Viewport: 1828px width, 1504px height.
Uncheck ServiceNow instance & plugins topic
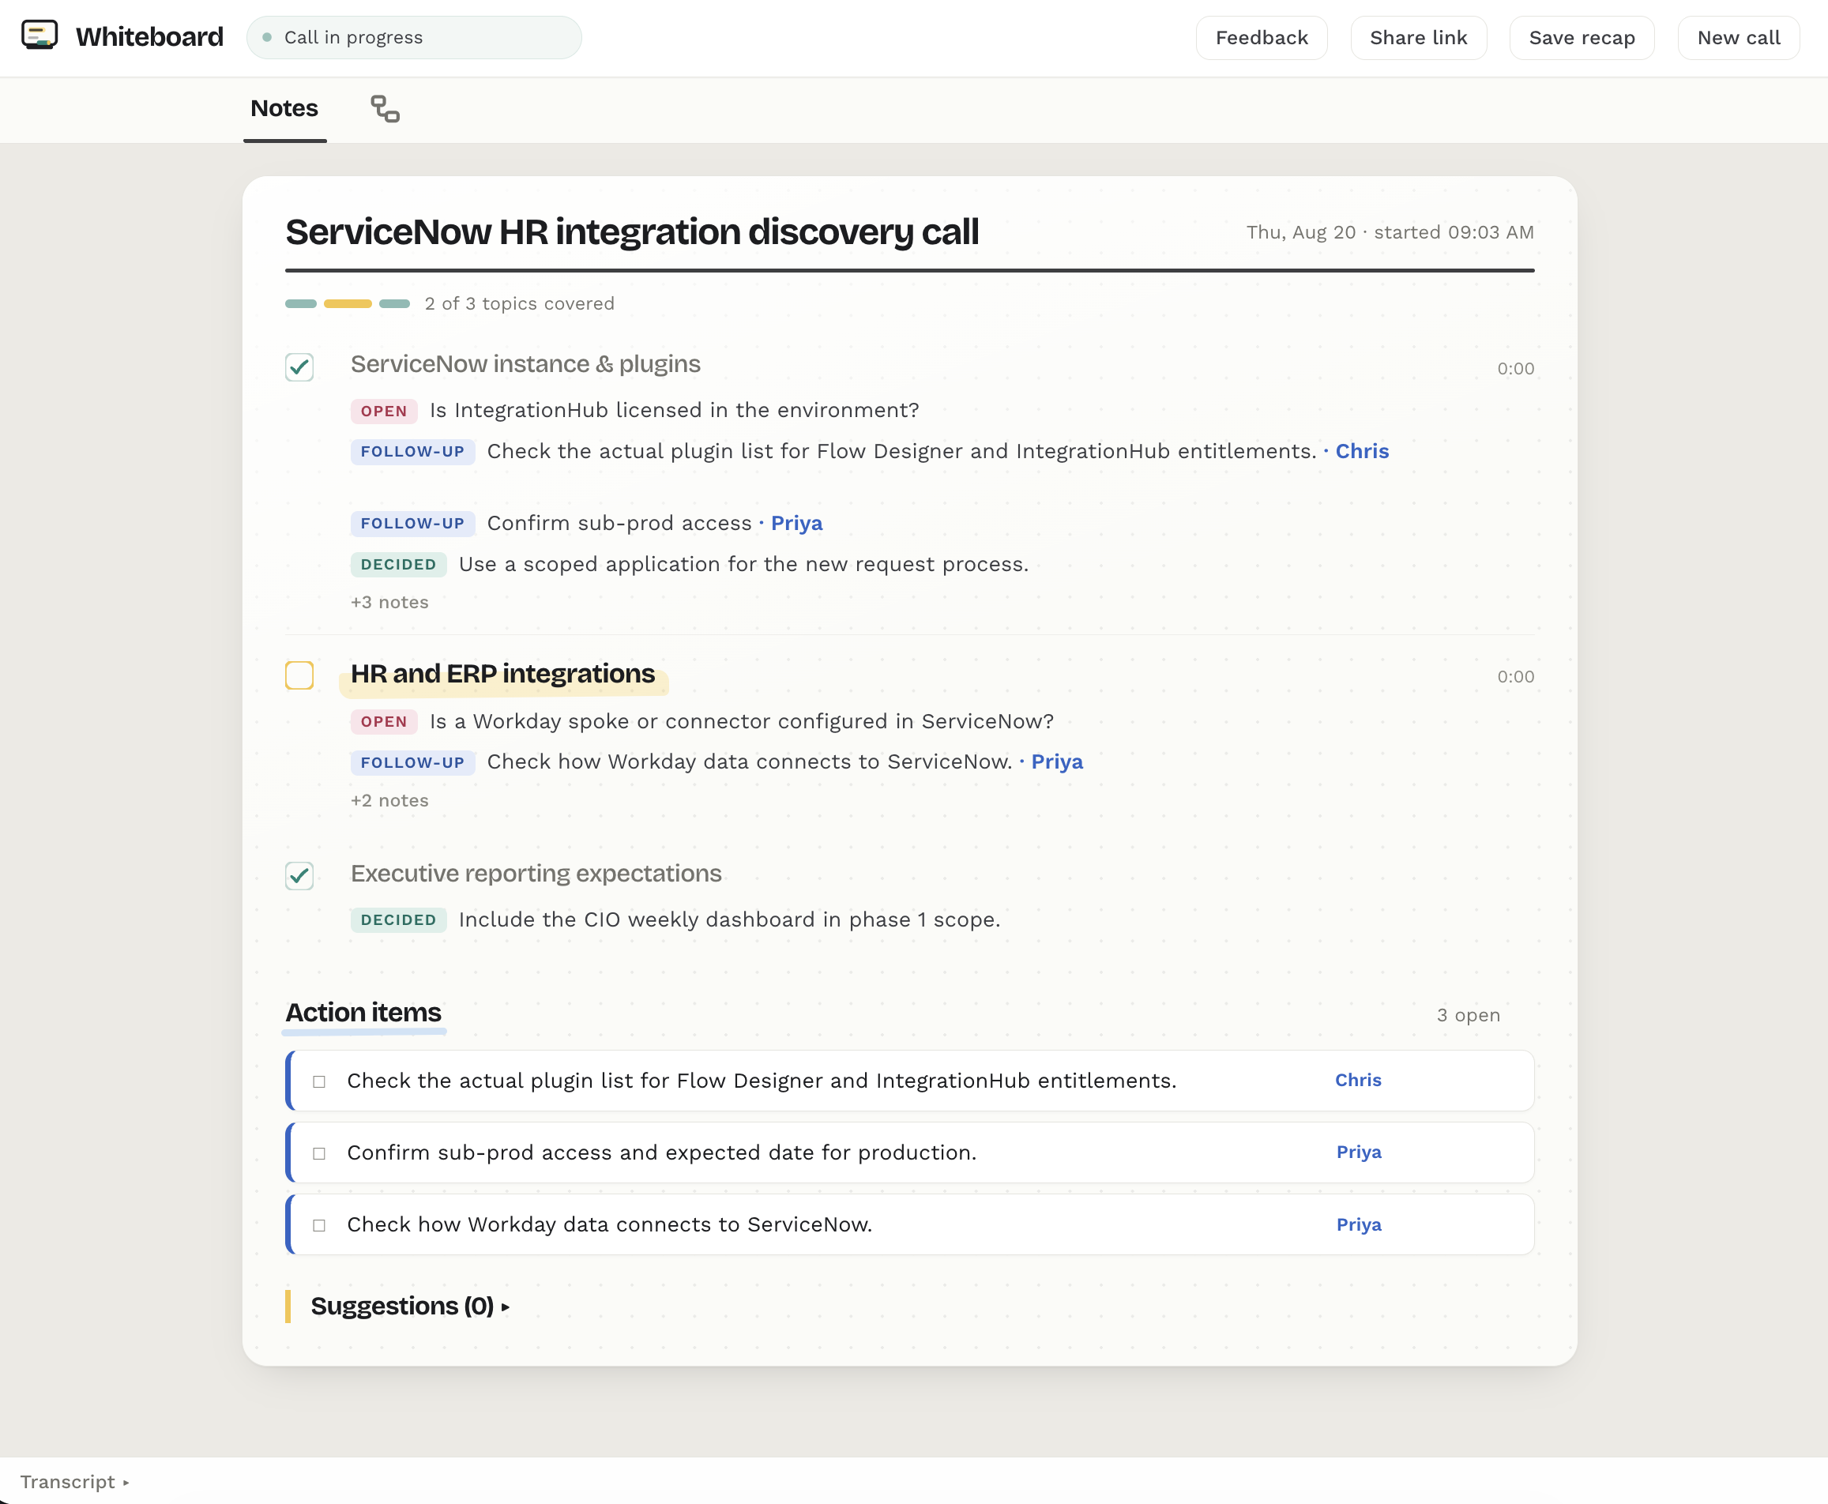[x=299, y=367]
